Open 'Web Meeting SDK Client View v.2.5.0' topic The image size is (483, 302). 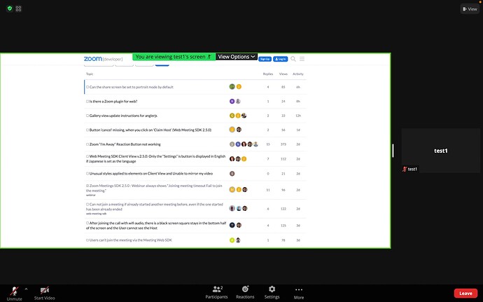click(x=156, y=158)
